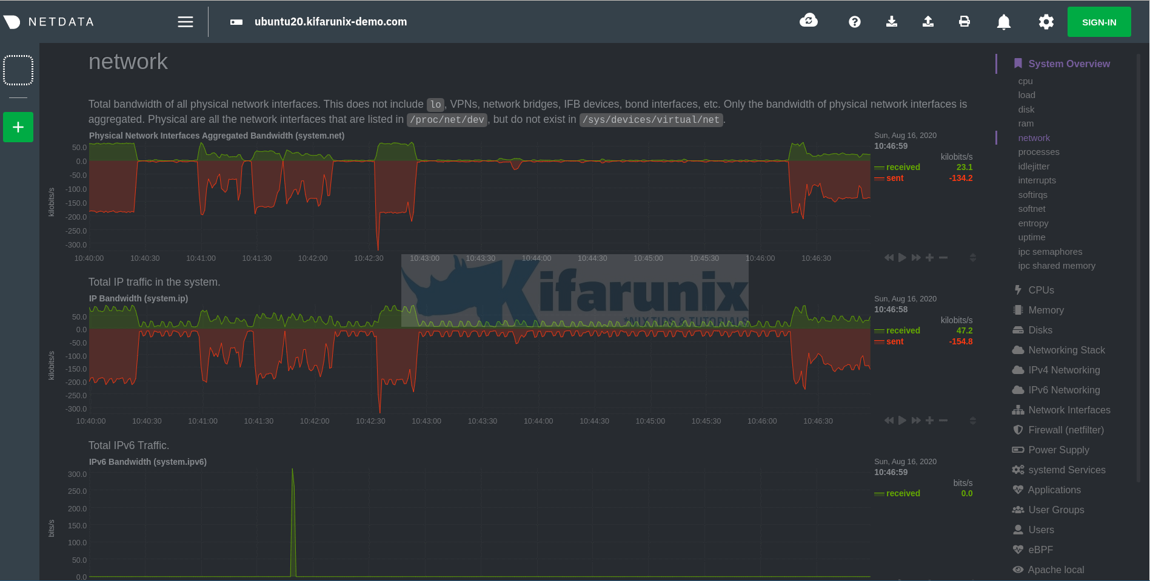Open settings gear icon
This screenshot has width=1150, height=581.
click(x=1046, y=22)
